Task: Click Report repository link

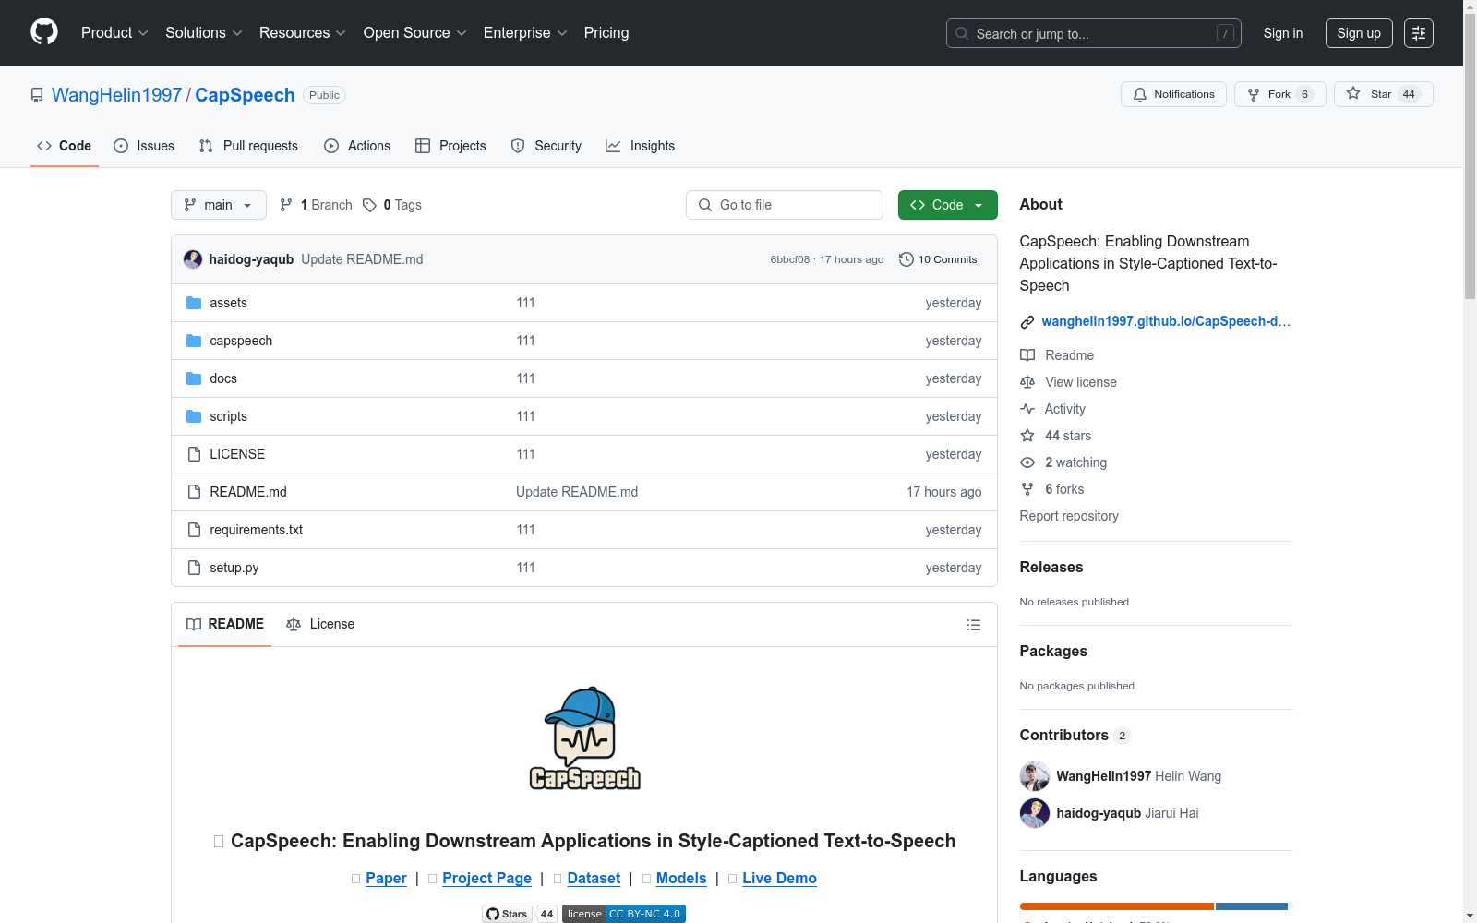Action: click(x=1069, y=516)
